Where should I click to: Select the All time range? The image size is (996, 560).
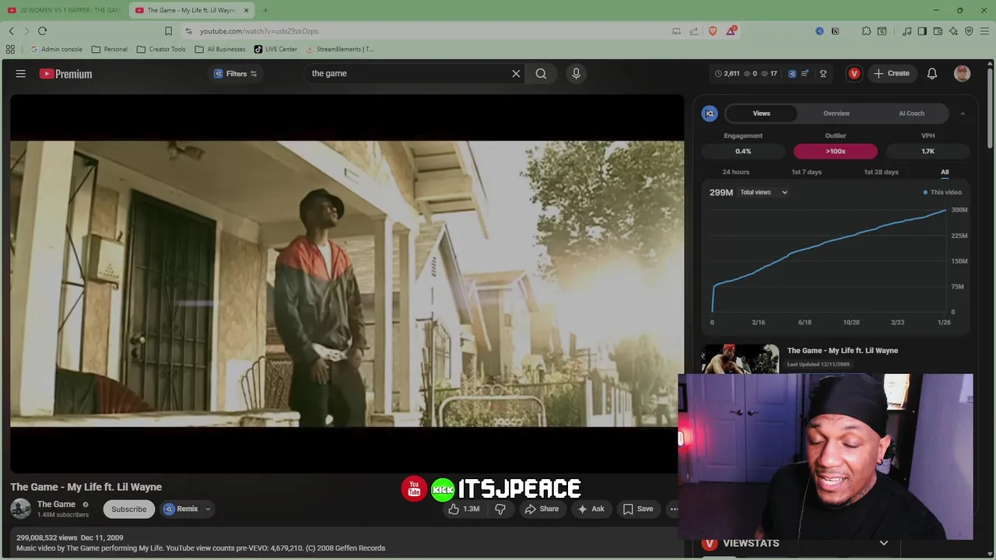945,172
